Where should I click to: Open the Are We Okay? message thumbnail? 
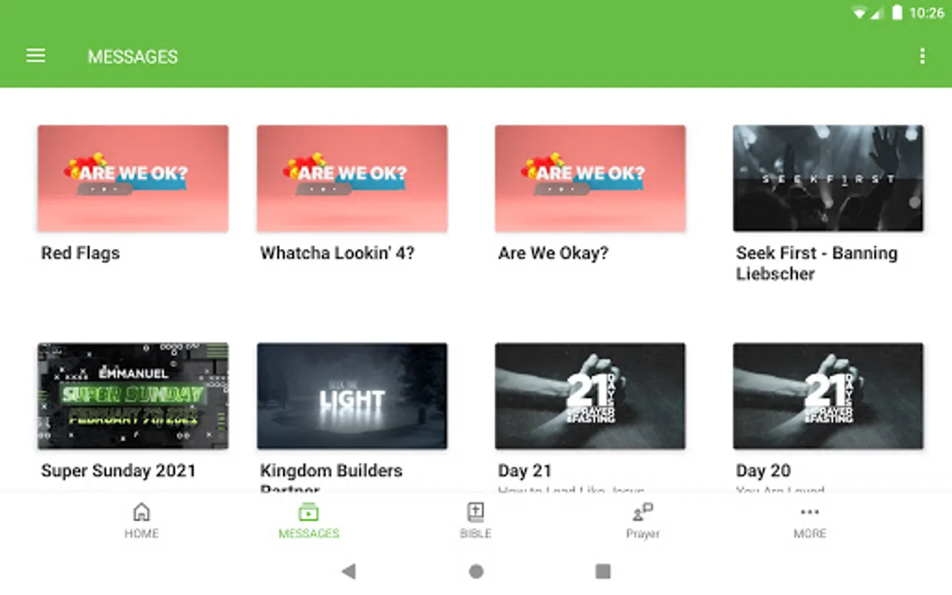tap(590, 178)
